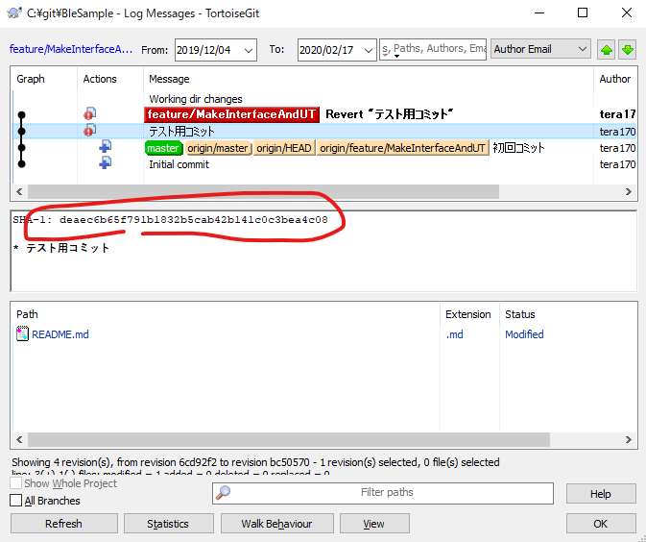
Task: Click the Help button
Action: click(x=601, y=494)
